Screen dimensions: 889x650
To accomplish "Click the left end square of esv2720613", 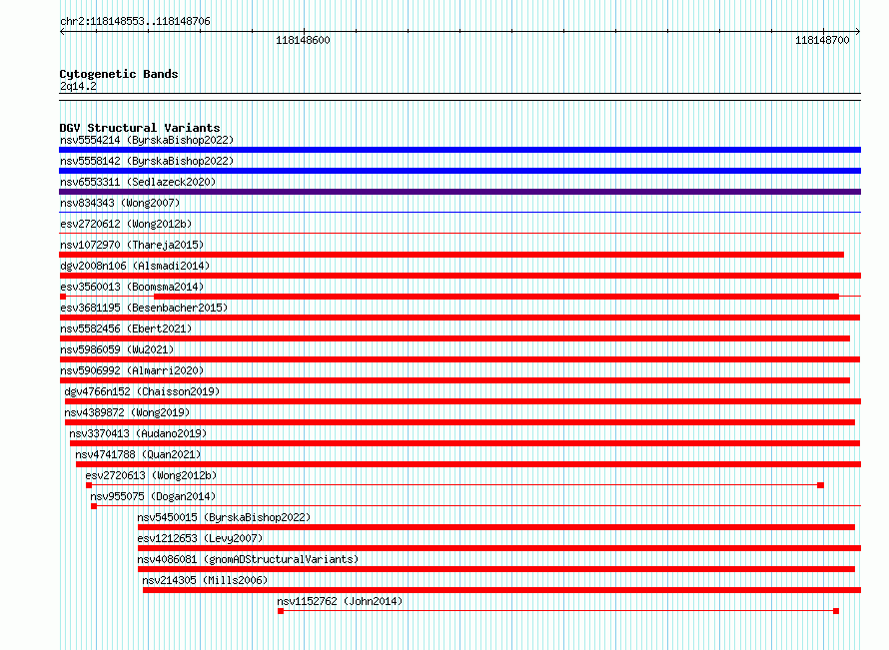I will point(89,485).
